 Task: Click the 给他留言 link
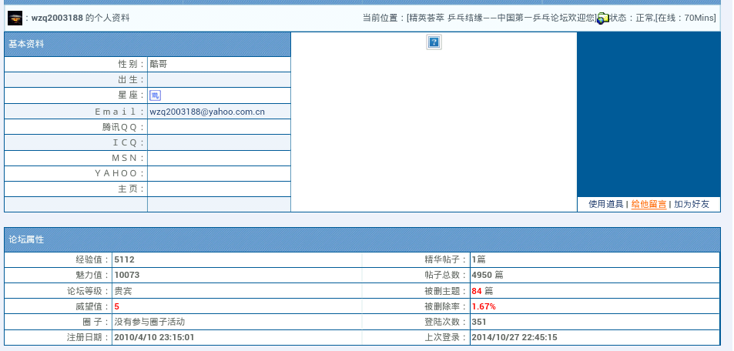coord(649,204)
